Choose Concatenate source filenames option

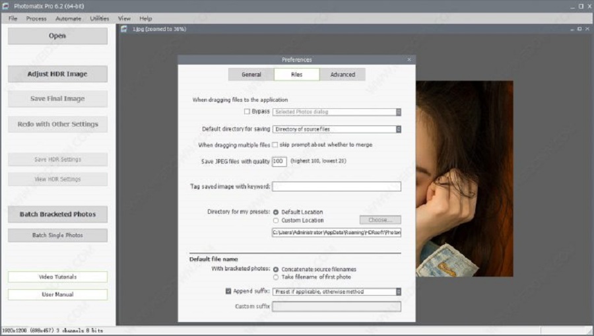(x=276, y=269)
